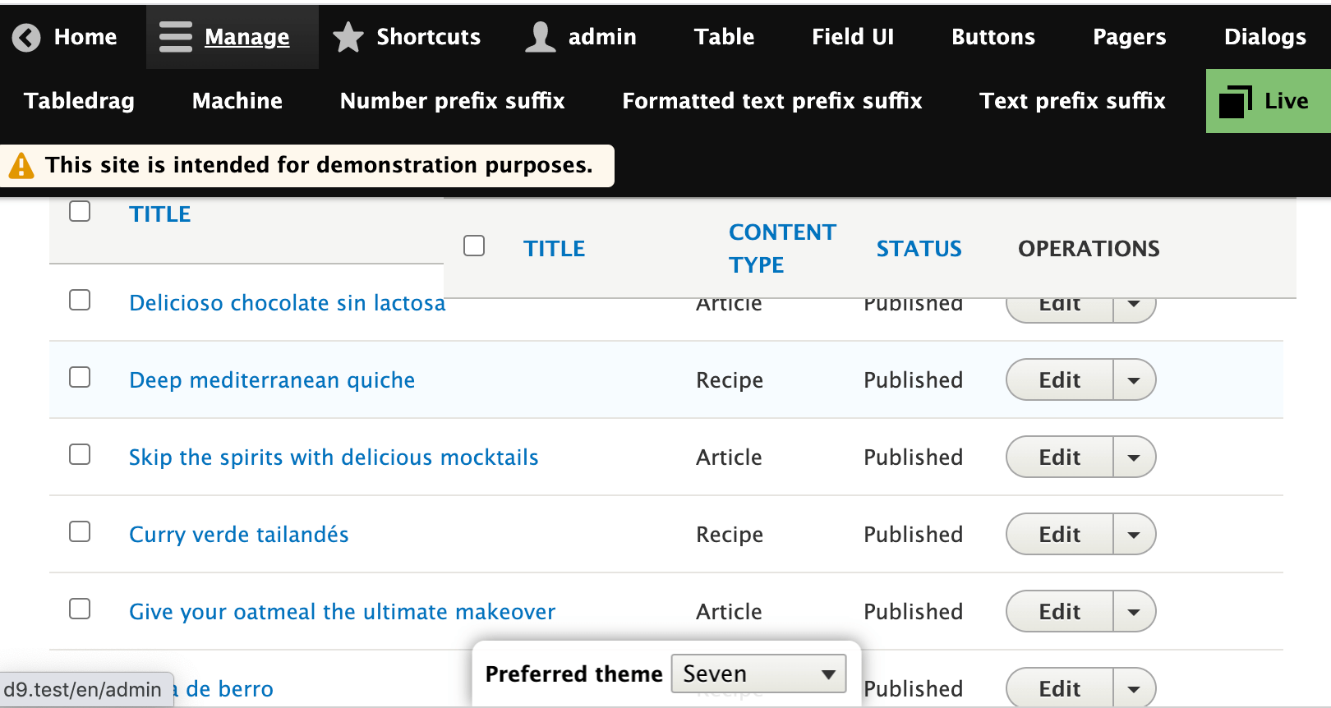Open Give your oatmeal the ultimate makeover
Viewport: 1331px width, 708px height.
[342, 612]
